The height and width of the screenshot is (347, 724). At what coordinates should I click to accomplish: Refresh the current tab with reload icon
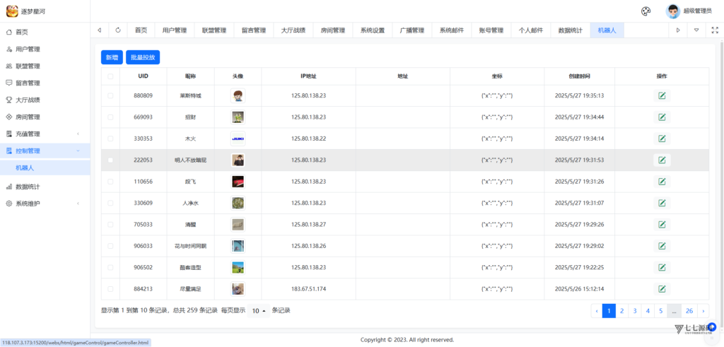[118, 30]
